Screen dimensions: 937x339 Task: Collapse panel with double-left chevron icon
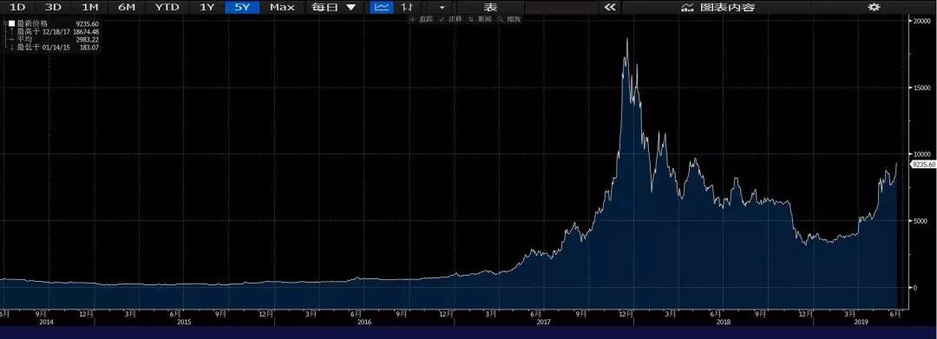610,7
